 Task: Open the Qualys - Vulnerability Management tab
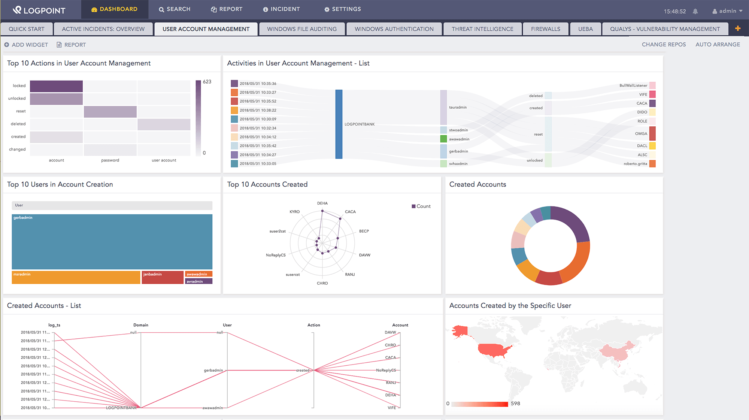(x=665, y=28)
